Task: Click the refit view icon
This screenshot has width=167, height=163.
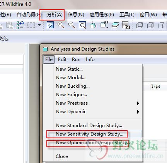Action: coord(82,25)
